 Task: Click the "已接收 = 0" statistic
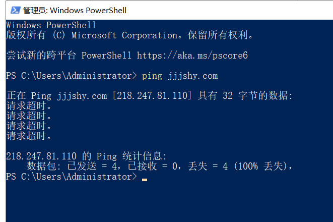point(152,166)
